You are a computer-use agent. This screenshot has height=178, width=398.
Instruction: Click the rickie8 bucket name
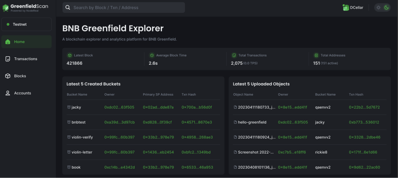point(322,152)
